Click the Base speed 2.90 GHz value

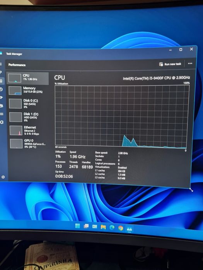coord(123,153)
